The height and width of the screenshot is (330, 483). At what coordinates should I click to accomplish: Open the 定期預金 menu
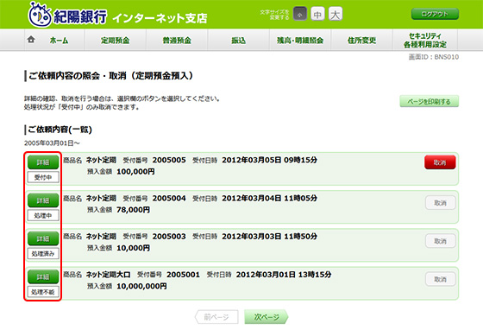click(x=116, y=41)
